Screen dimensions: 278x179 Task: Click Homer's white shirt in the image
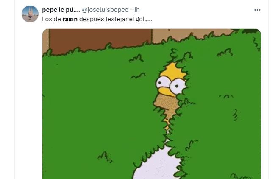(x=157, y=165)
